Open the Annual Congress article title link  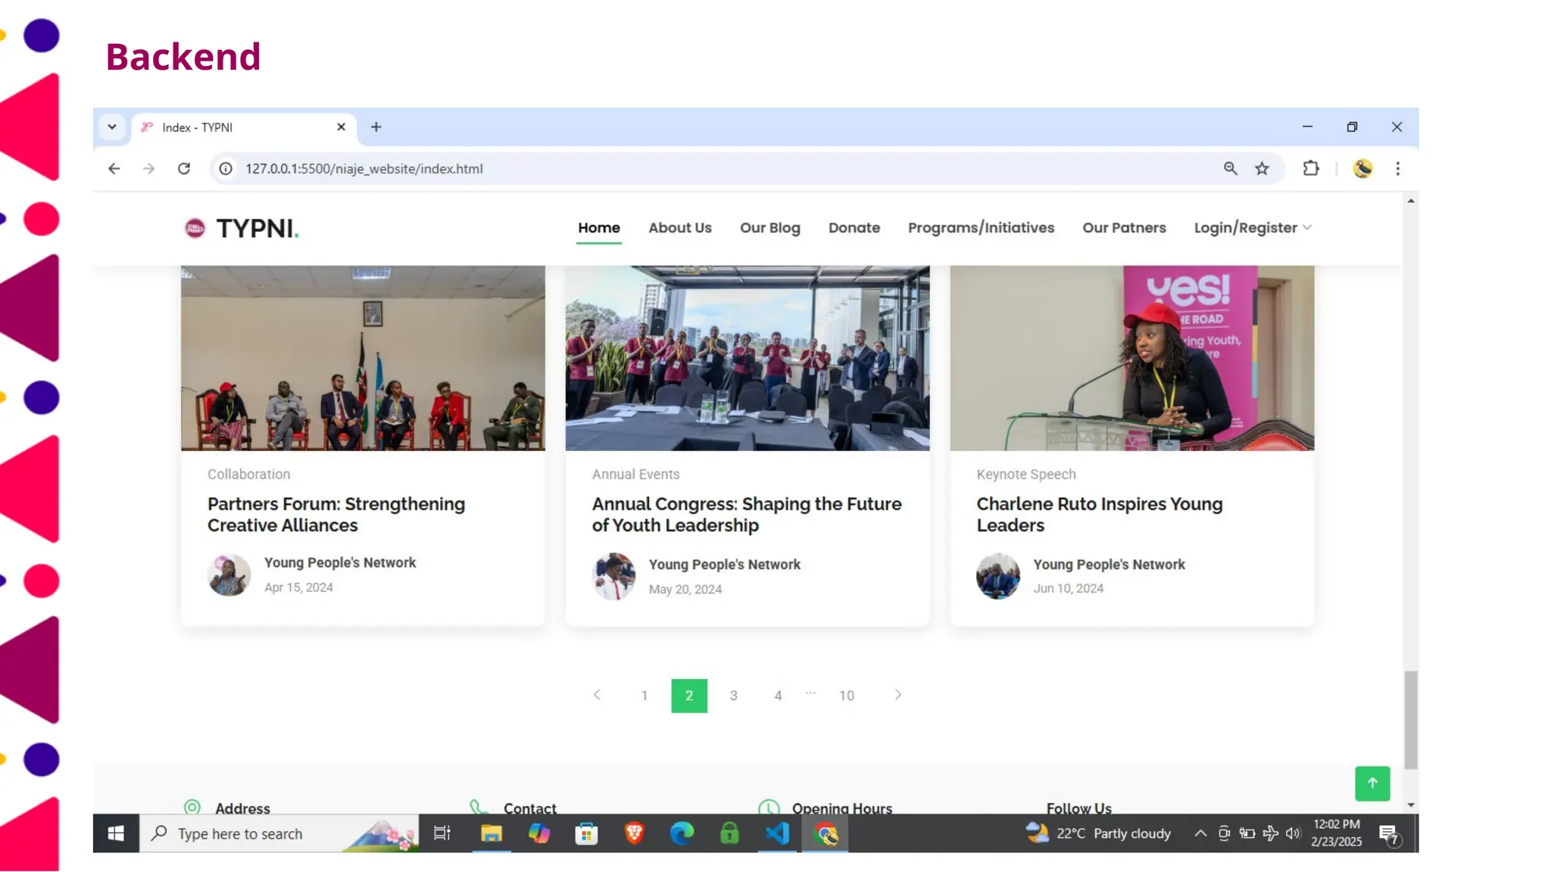[747, 515]
